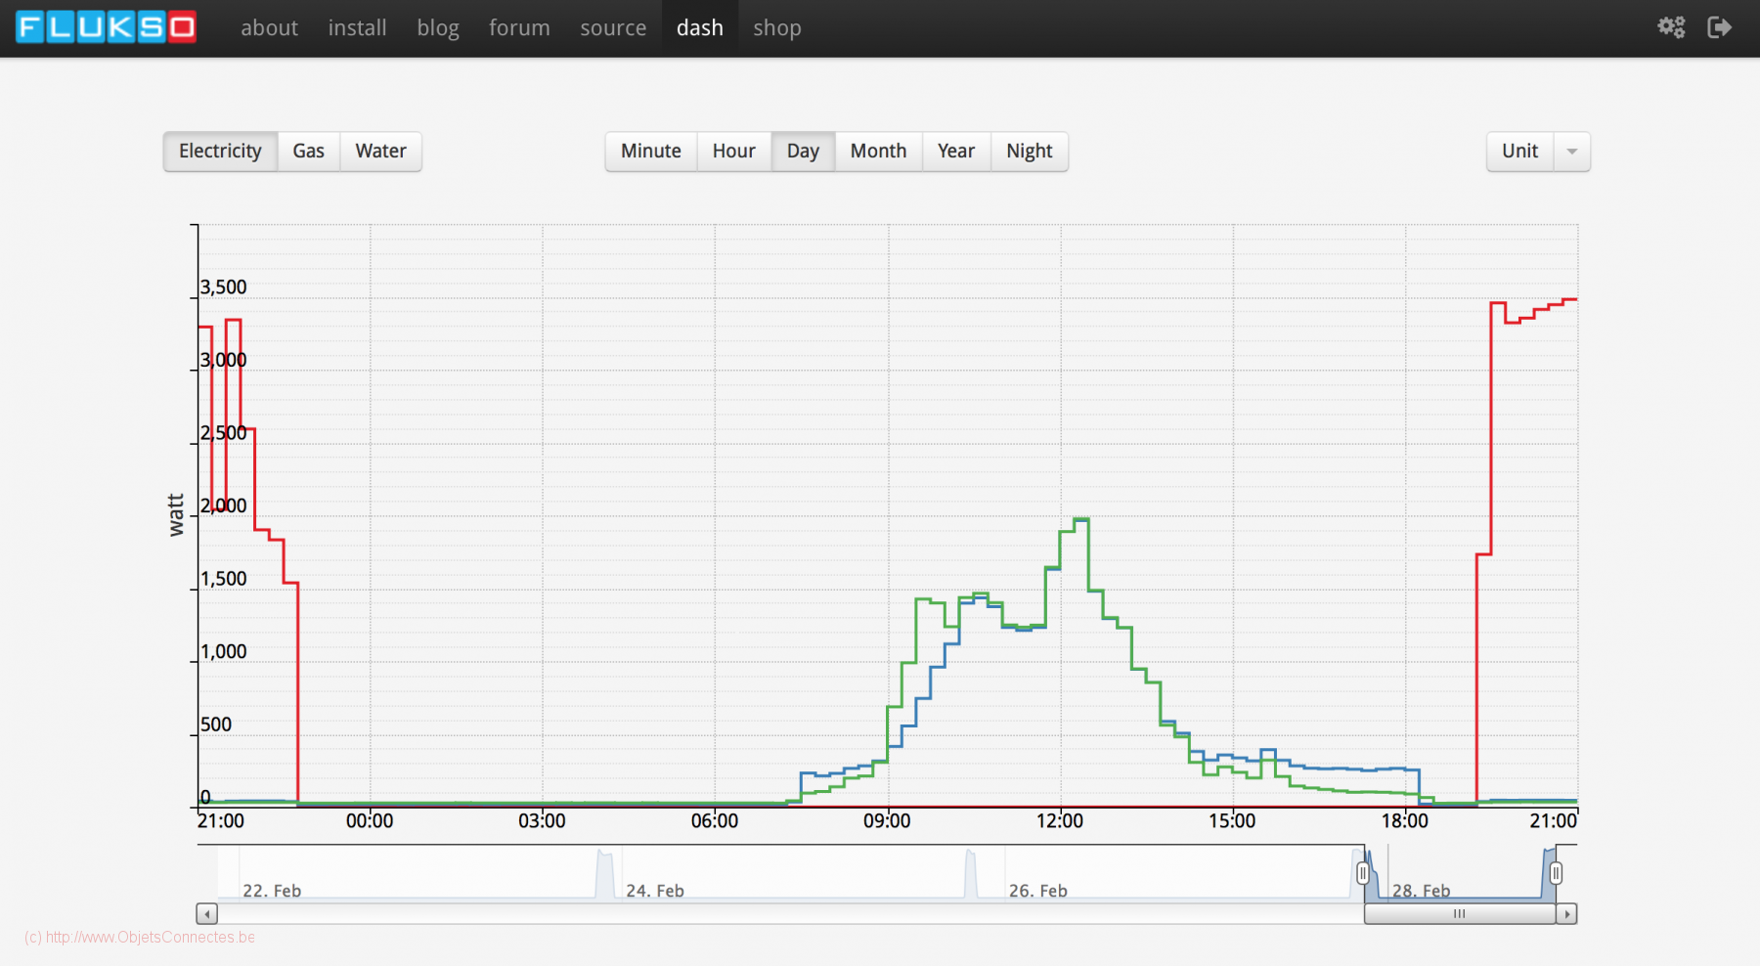Click the 15:00 time axis label

click(x=1232, y=821)
